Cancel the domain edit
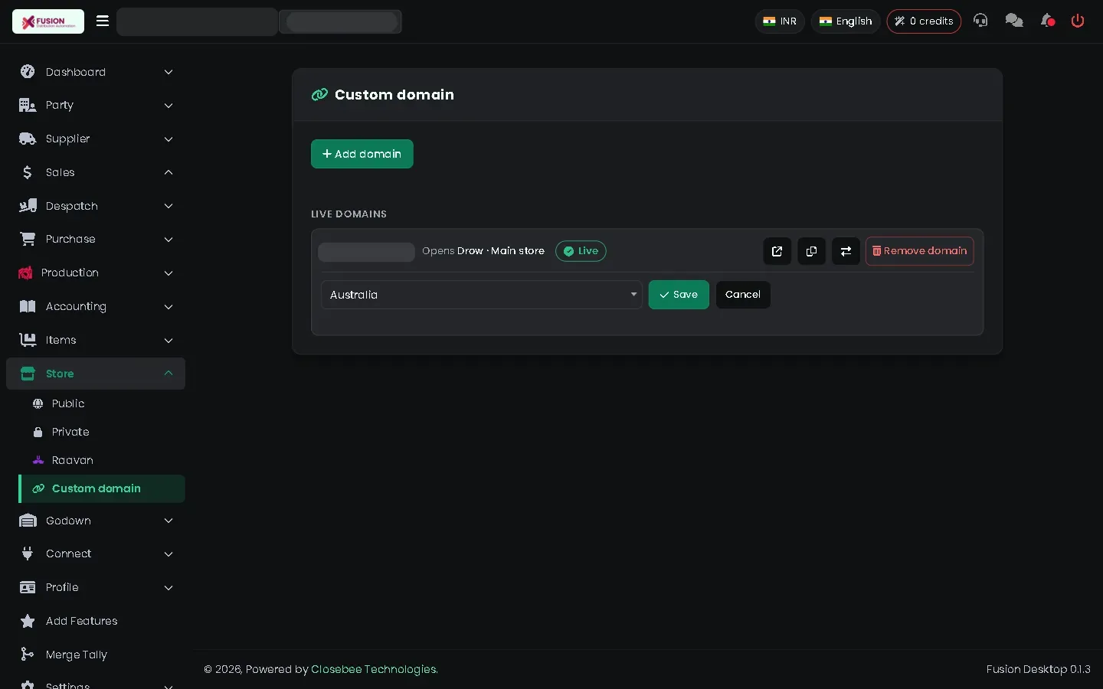 click(743, 295)
